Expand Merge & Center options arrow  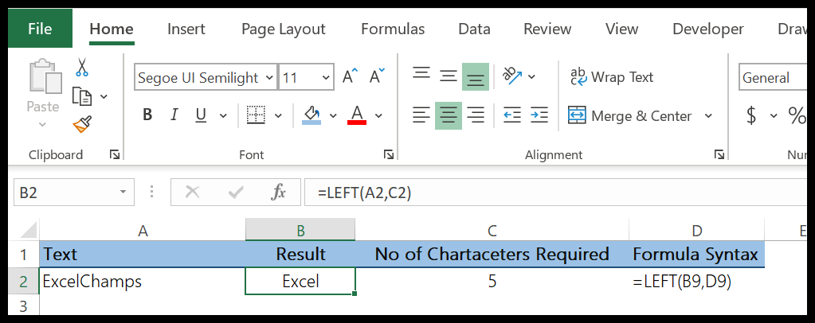[x=708, y=115]
